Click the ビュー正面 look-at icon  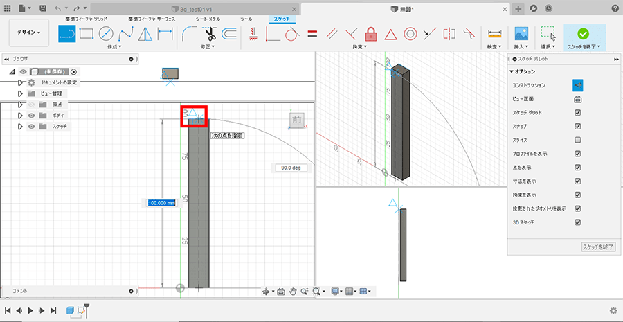[577, 99]
